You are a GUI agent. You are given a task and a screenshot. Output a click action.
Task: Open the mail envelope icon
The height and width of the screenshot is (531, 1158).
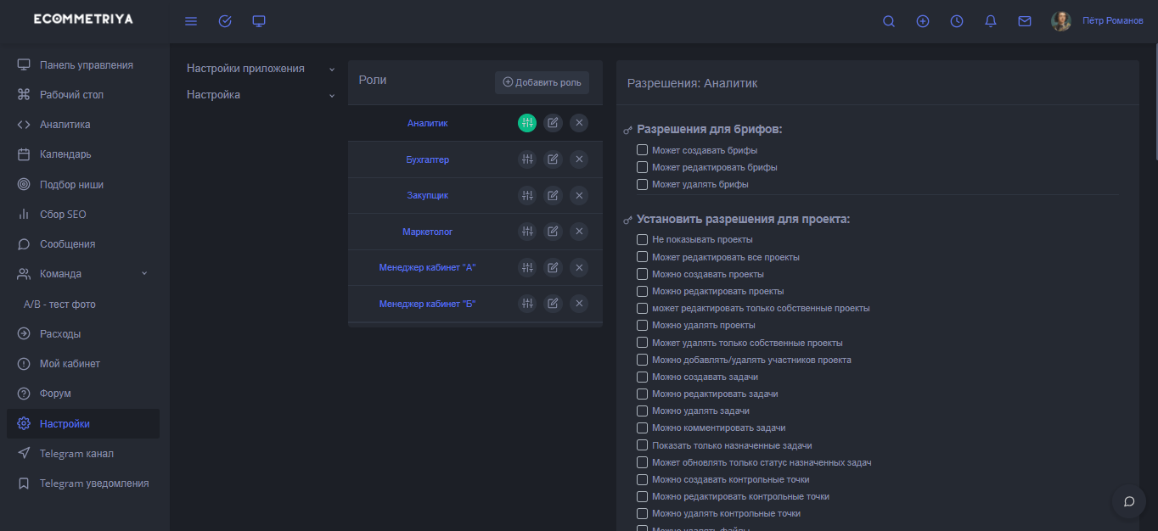coord(1025,21)
